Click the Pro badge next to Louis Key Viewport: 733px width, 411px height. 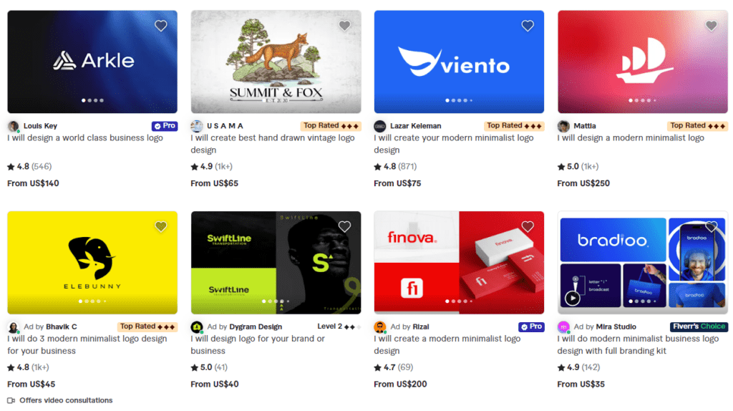(165, 126)
